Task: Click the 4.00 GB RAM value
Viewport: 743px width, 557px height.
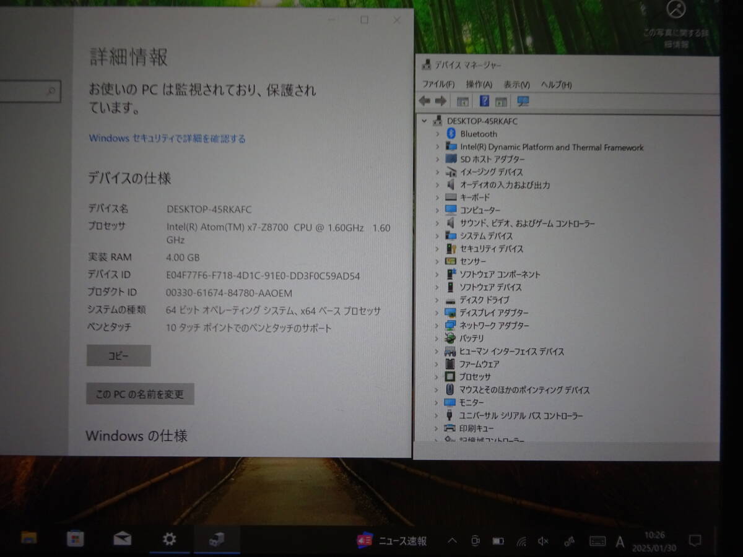Action: (x=183, y=257)
